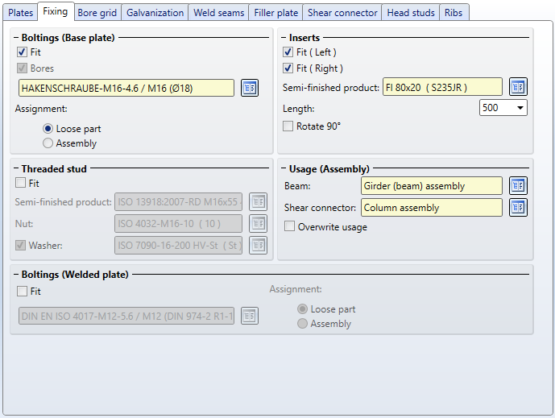Open Shear connector usage selection icon
The height and width of the screenshot is (418, 555).
(x=518, y=208)
